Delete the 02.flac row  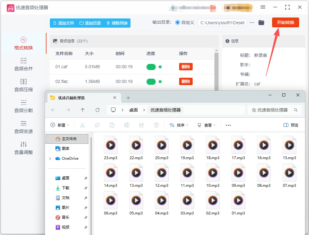pyautogui.click(x=186, y=81)
